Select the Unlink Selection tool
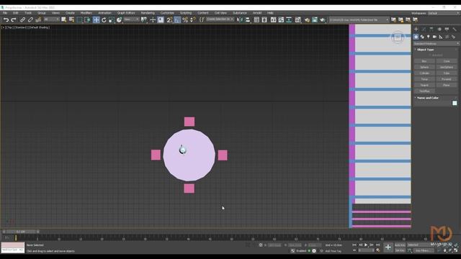Image resolution: width=461 pixels, height=259 pixels. click(30, 20)
